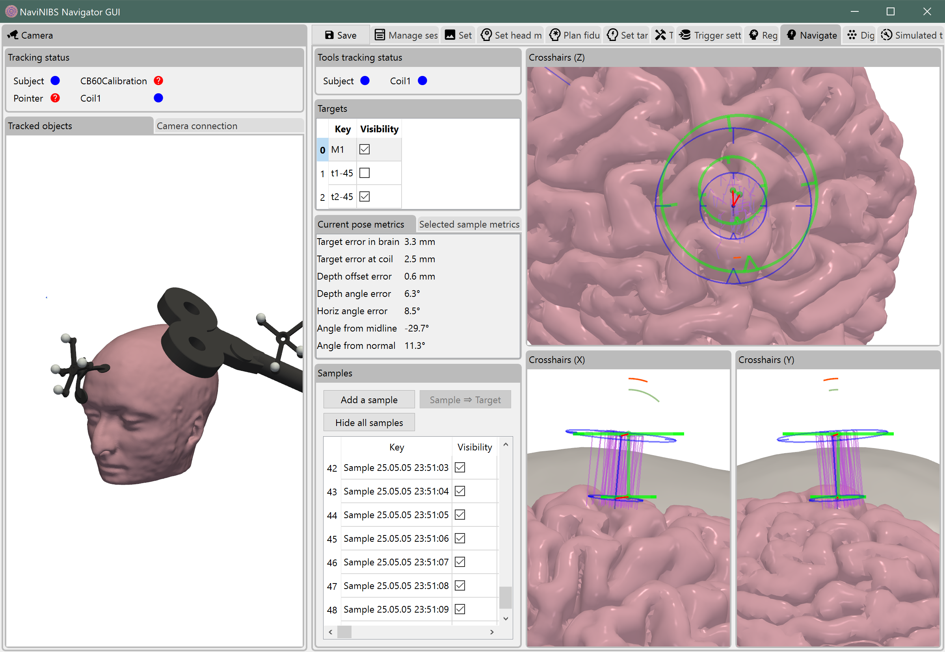Click the Plan fiducials head icon
Viewport: 945px width, 652px height.
[x=555, y=35]
